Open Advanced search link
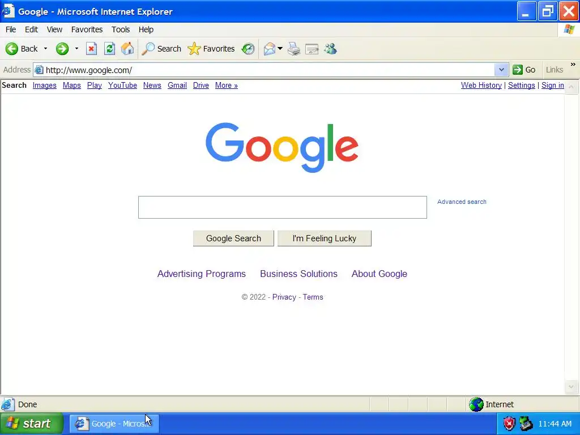 coord(462,202)
